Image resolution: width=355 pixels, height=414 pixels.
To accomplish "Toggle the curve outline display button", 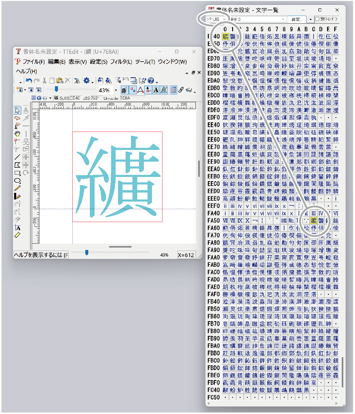I will pyautogui.click(x=140, y=90).
